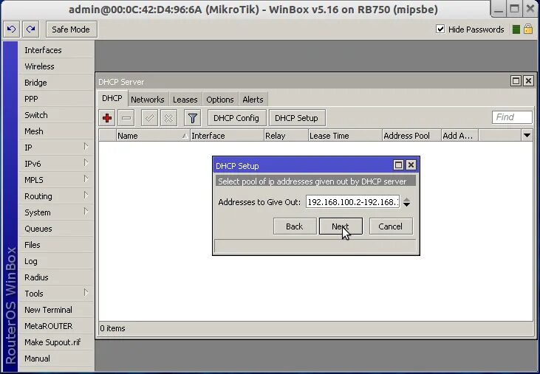Image resolution: width=540 pixels, height=374 pixels.
Task: Switch to the Options tab
Action: [x=219, y=100]
